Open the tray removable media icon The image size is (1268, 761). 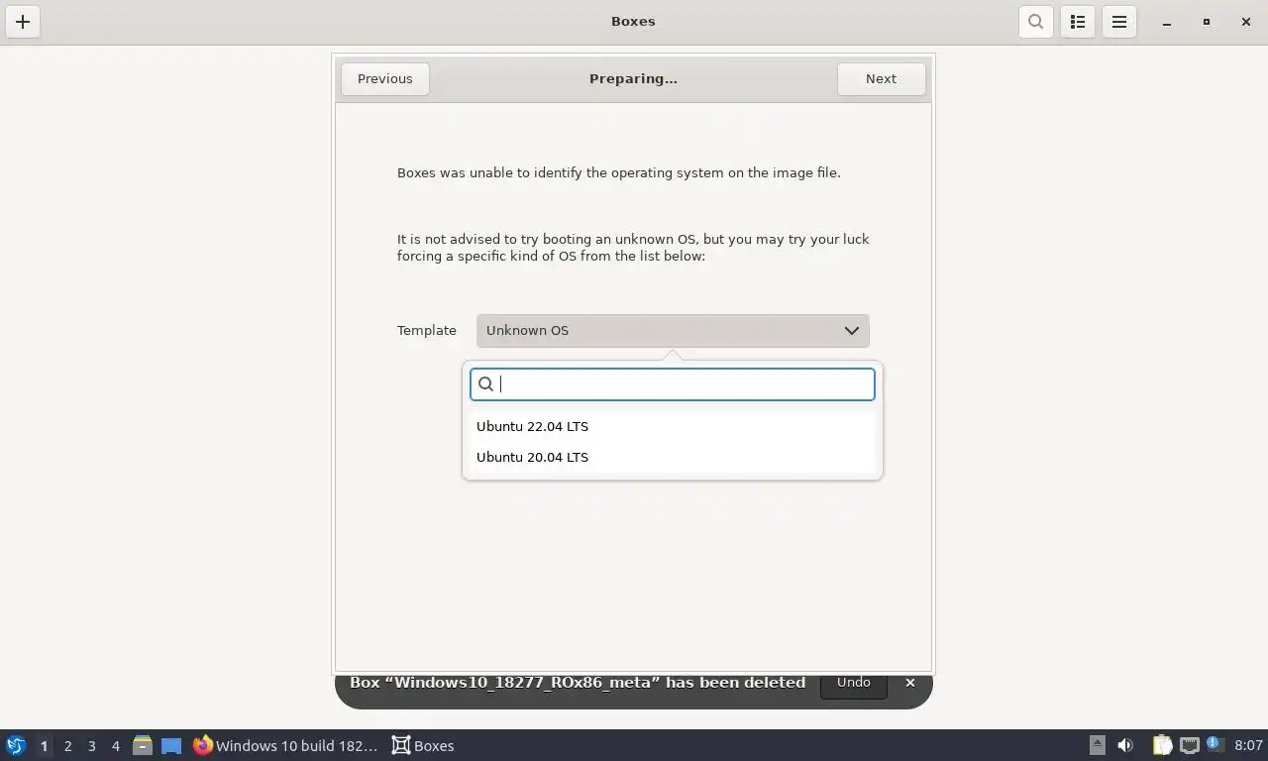(1097, 745)
